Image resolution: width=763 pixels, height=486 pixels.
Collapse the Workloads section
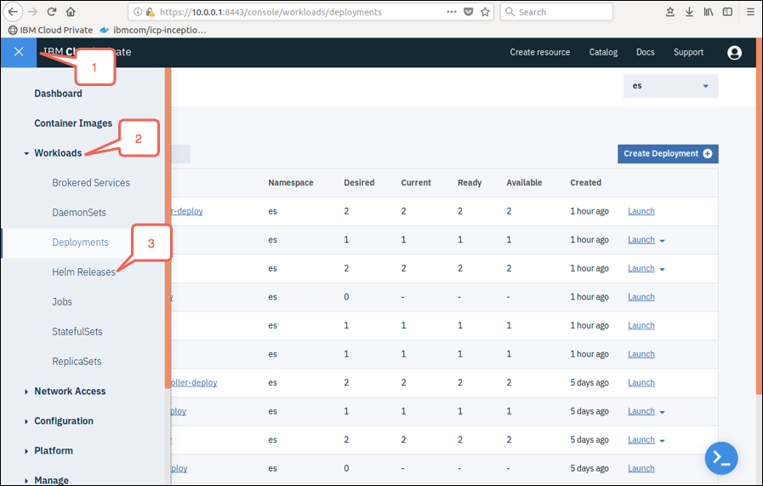pyautogui.click(x=26, y=153)
